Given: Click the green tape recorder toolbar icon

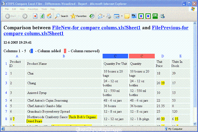Looking at the screenshot, I should point(155,16).
